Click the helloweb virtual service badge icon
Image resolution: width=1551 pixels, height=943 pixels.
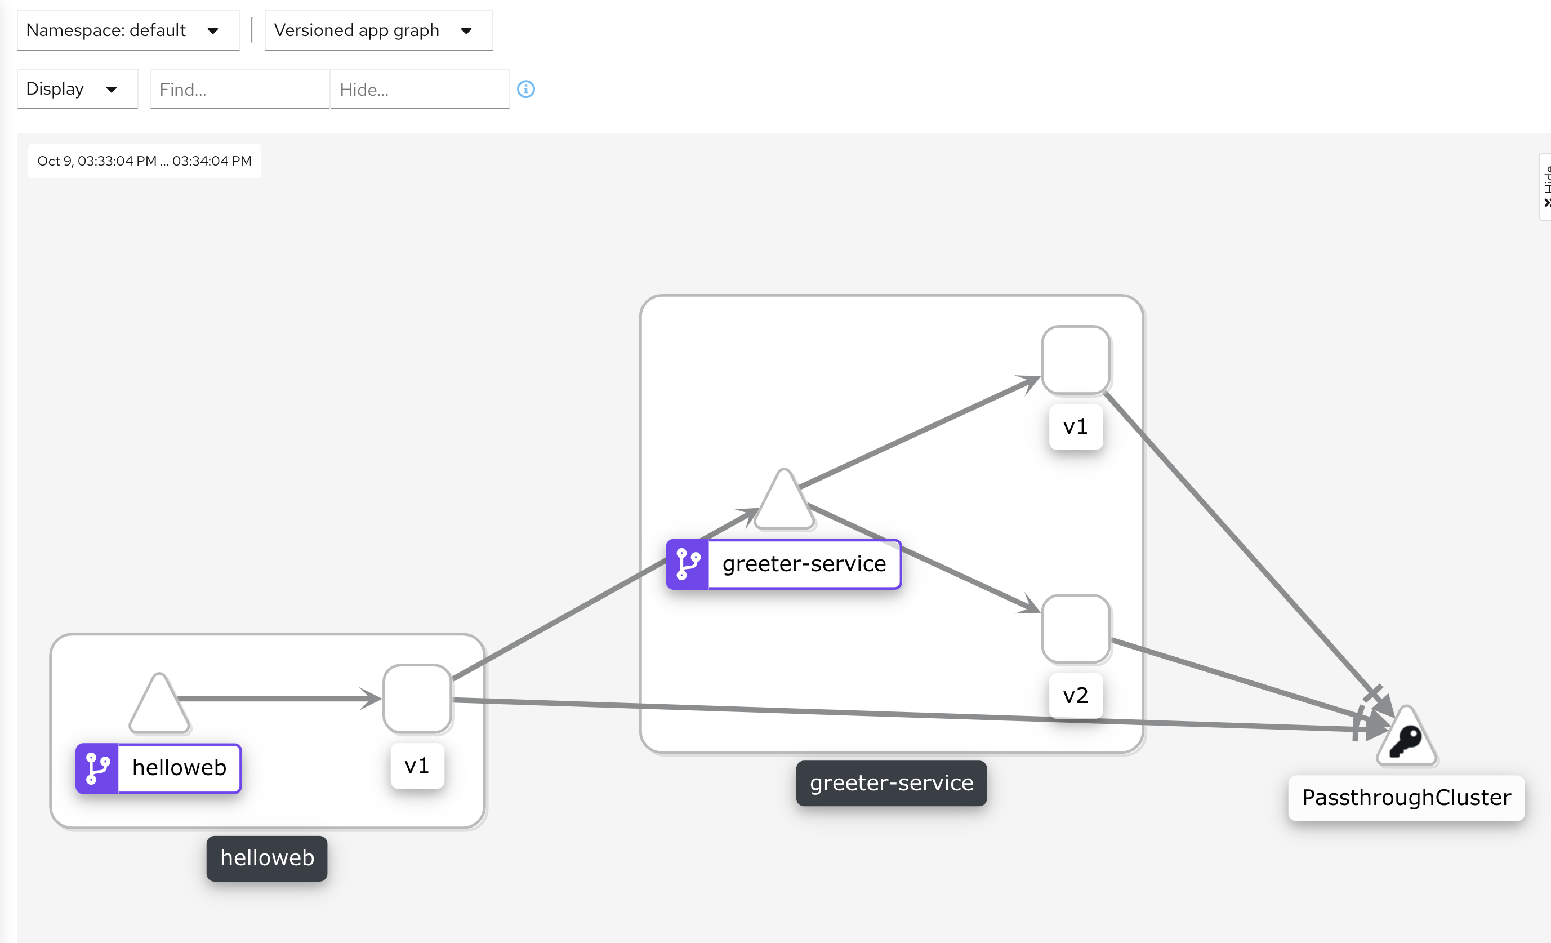click(x=97, y=768)
